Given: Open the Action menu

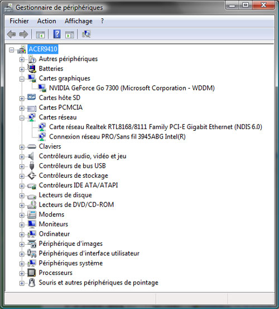Looking at the screenshot, I should 47,21.
